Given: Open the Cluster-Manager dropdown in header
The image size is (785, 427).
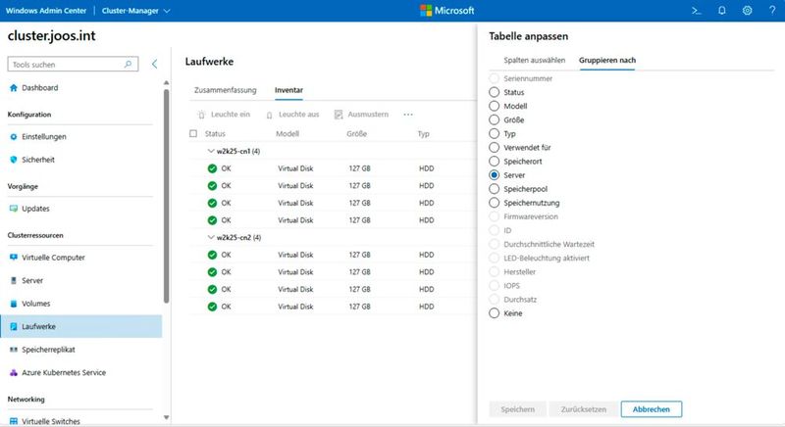Looking at the screenshot, I should [136, 11].
